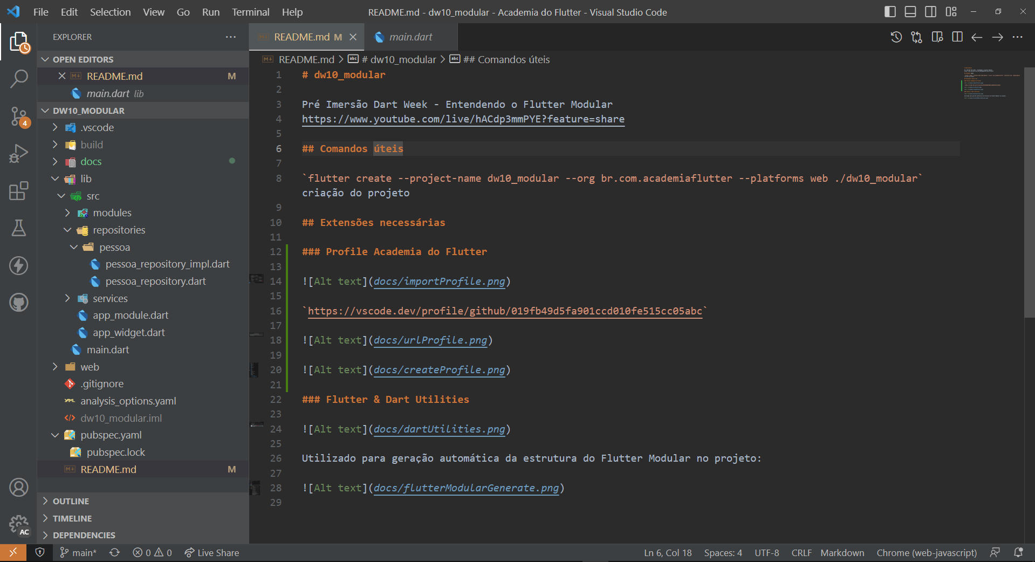Click the synchronize changes icon in status bar
The width and height of the screenshot is (1035, 562).
114,553
